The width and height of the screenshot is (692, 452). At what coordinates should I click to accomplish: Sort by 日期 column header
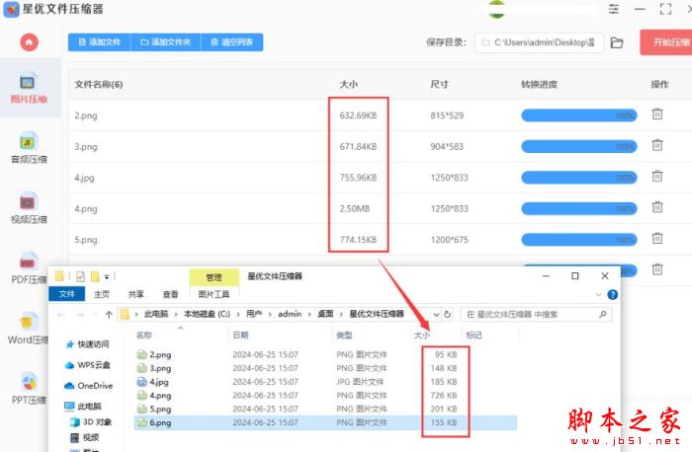(x=240, y=336)
